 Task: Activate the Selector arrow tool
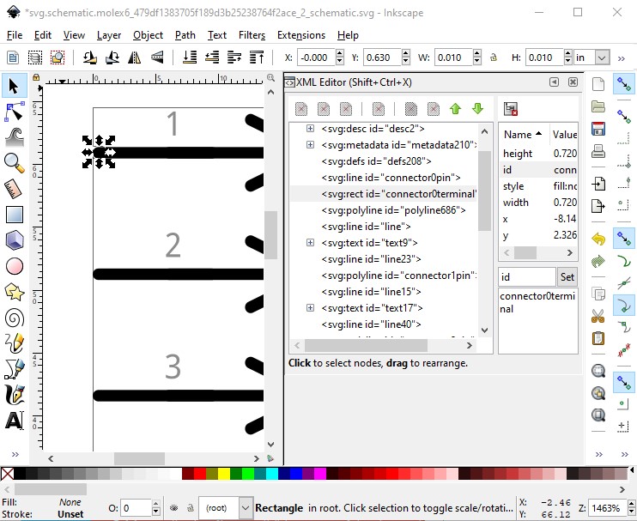[15, 86]
